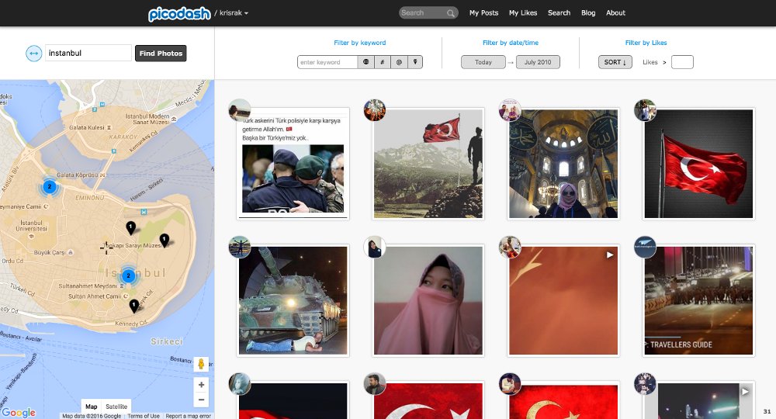Click avatar on TRAVELLERS GUIDE post

click(x=645, y=246)
